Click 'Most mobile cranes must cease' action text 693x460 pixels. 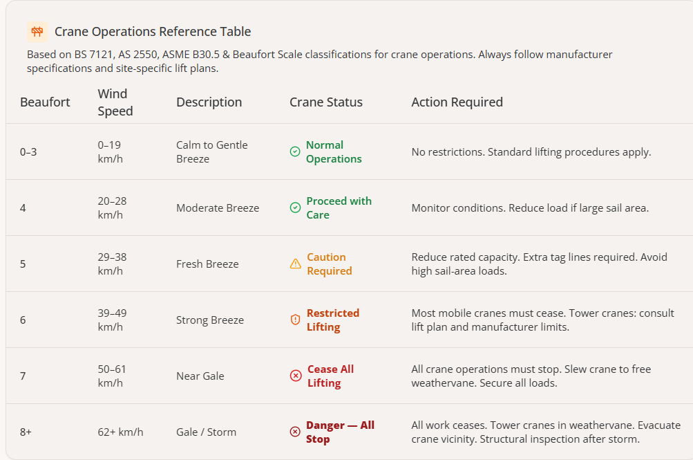coord(543,320)
